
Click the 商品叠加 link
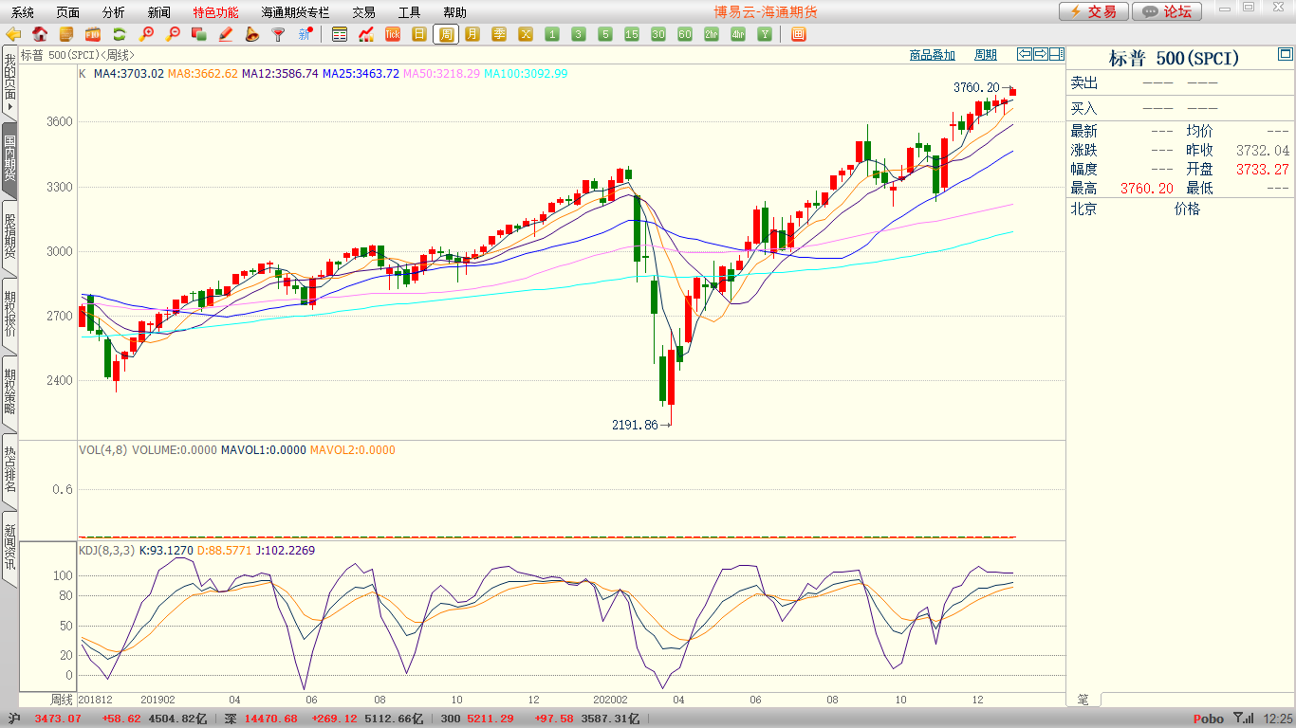[933, 55]
